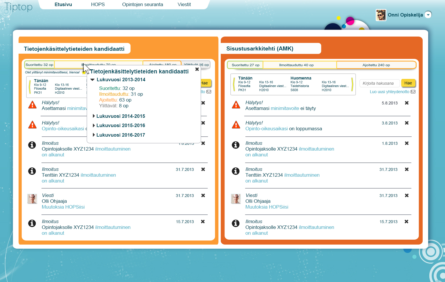Screen dimensions: 445x282
Task: Click warning icon of first Hälytys, left panel
Action: pos(32,105)
